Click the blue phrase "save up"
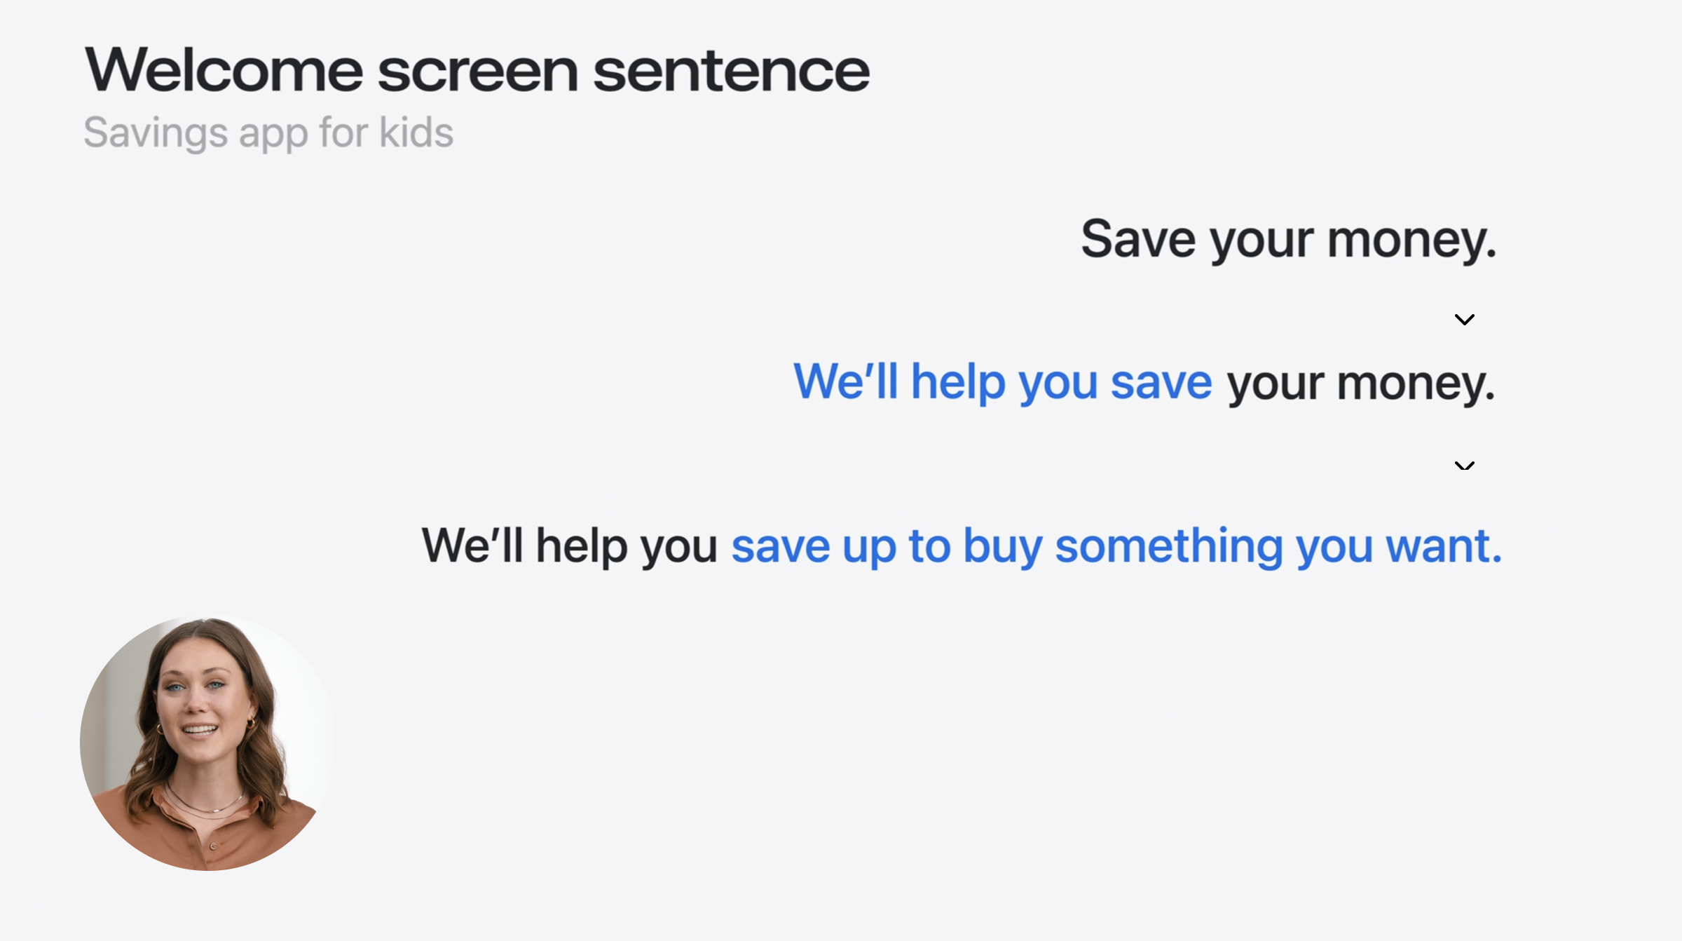 click(814, 546)
